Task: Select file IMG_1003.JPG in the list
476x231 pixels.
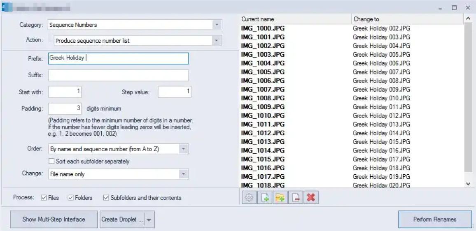Action: (x=263, y=55)
